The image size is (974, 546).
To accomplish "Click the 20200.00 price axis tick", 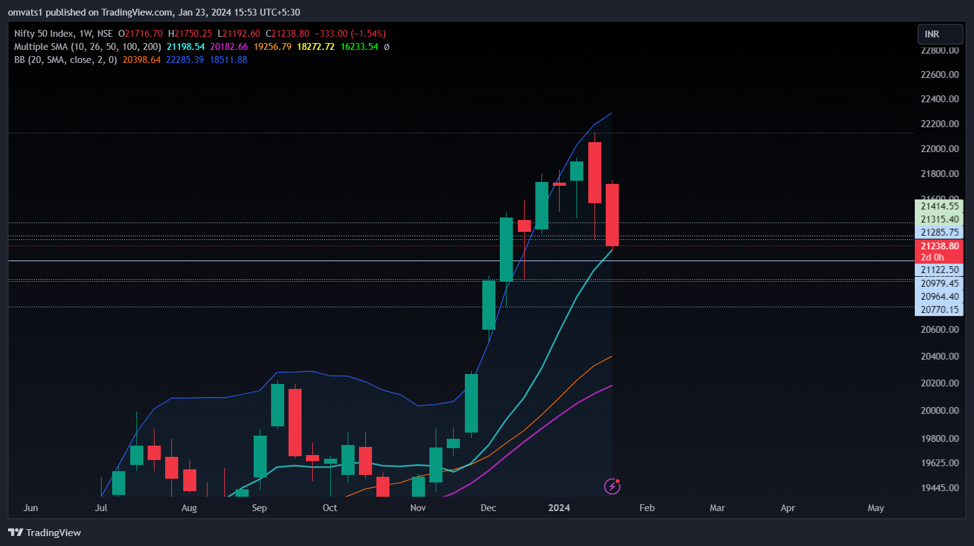I will coord(940,383).
